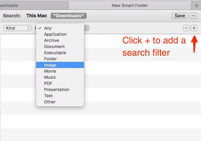The height and width of the screenshot is (141, 201).
Task: Remove the Kind filter row with minus icon
Action: tap(186, 28)
